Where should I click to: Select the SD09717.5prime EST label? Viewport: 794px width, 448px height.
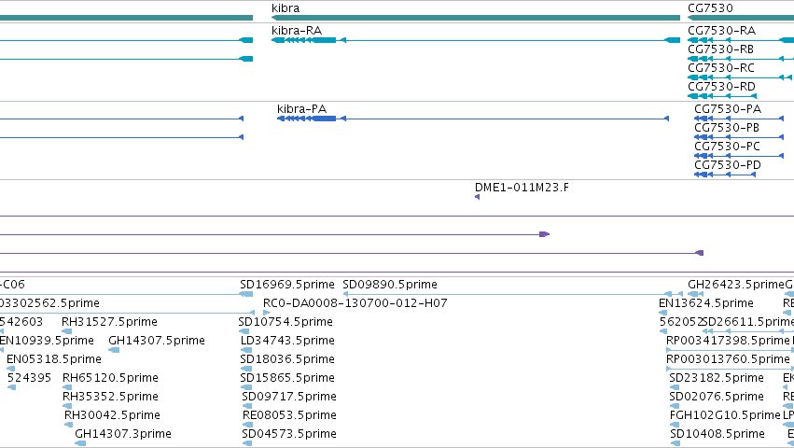pyautogui.click(x=288, y=397)
